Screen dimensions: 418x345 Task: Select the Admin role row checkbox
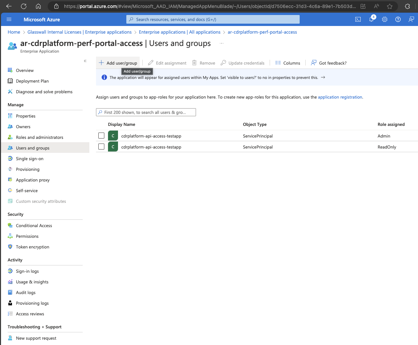pyautogui.click(x=101, y=136)
